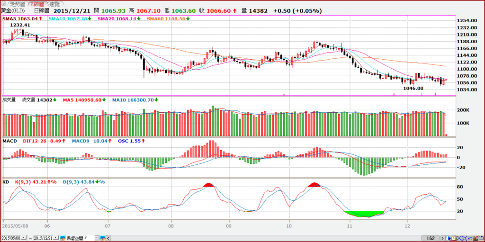Adjust the 保留空間 spinner arrows
This screenshot has width=485, height=242.
pyautogui.click(x=97, y=238)
